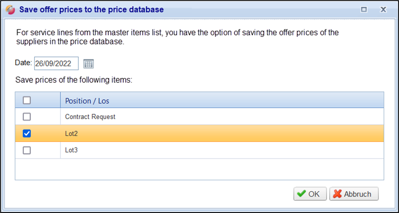The width and height of the screenshot is (399, 213).
Task: Sort by the Position / Los column header
Action: [87, 101]
